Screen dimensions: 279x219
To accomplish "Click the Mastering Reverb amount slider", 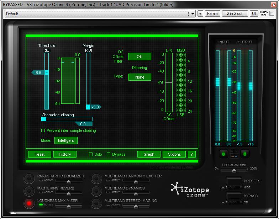I will coord(68,193).
